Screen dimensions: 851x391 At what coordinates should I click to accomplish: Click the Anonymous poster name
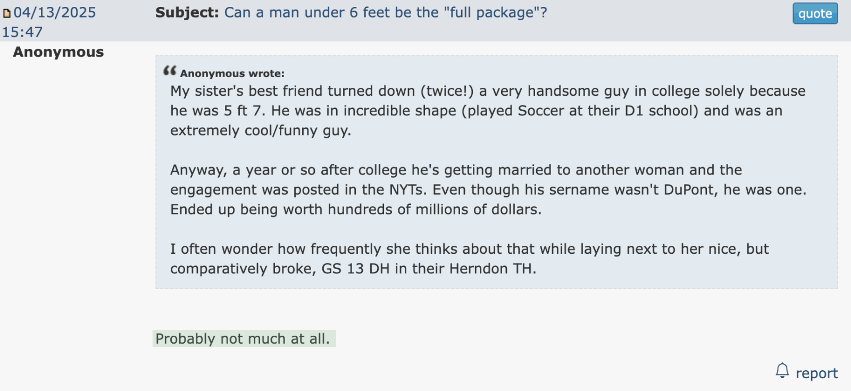[x=59, y=52]
